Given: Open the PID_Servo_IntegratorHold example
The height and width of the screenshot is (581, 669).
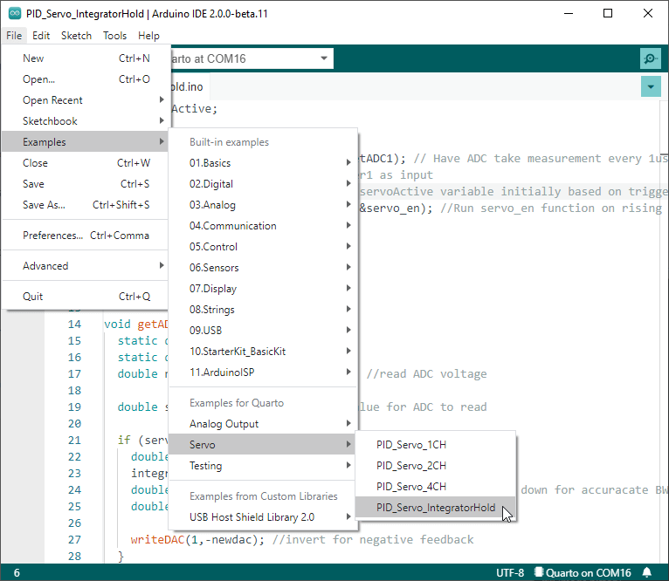Looking at the screenshot, I should point(435,507).
